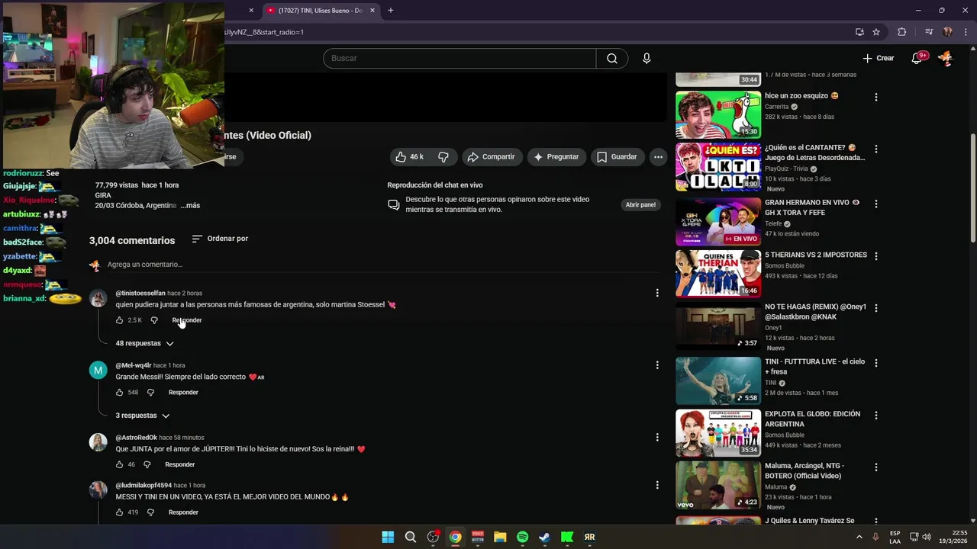This screenshot has width=977, height=549.
Task: Open options menu for @tinistoesselfan comment
Action: tap(657, 293)
